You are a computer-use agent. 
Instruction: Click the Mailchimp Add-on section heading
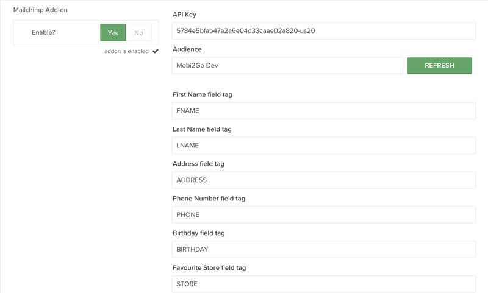40,10
